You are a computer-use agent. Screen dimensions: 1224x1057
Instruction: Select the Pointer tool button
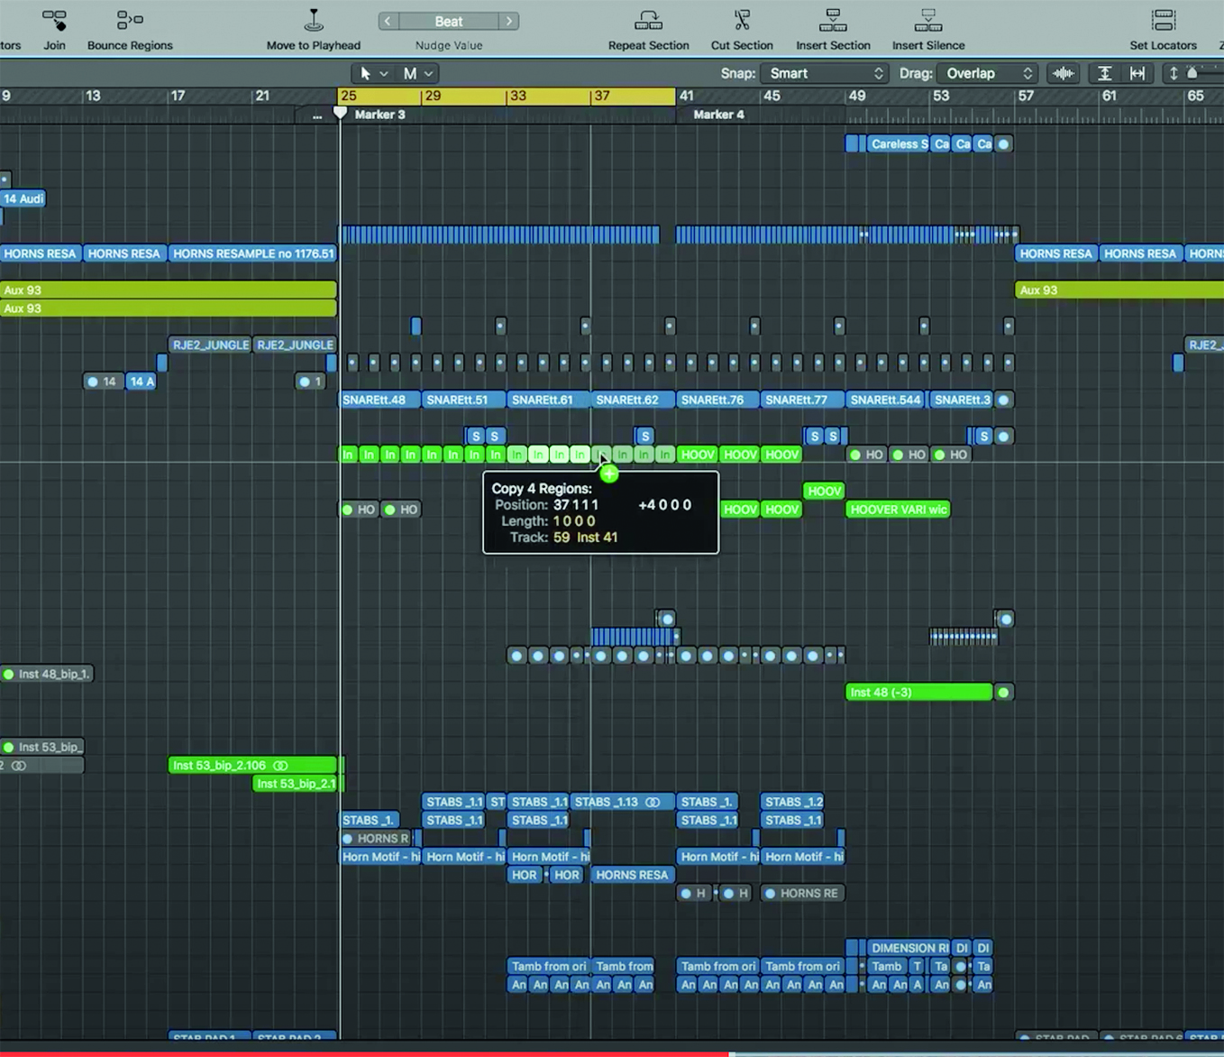[365, 73]
